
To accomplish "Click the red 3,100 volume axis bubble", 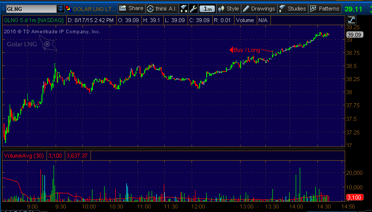I will (355, 197).
